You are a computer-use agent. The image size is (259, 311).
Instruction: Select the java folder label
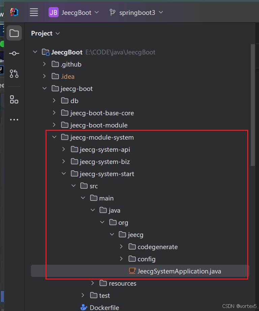pos(114,211)
